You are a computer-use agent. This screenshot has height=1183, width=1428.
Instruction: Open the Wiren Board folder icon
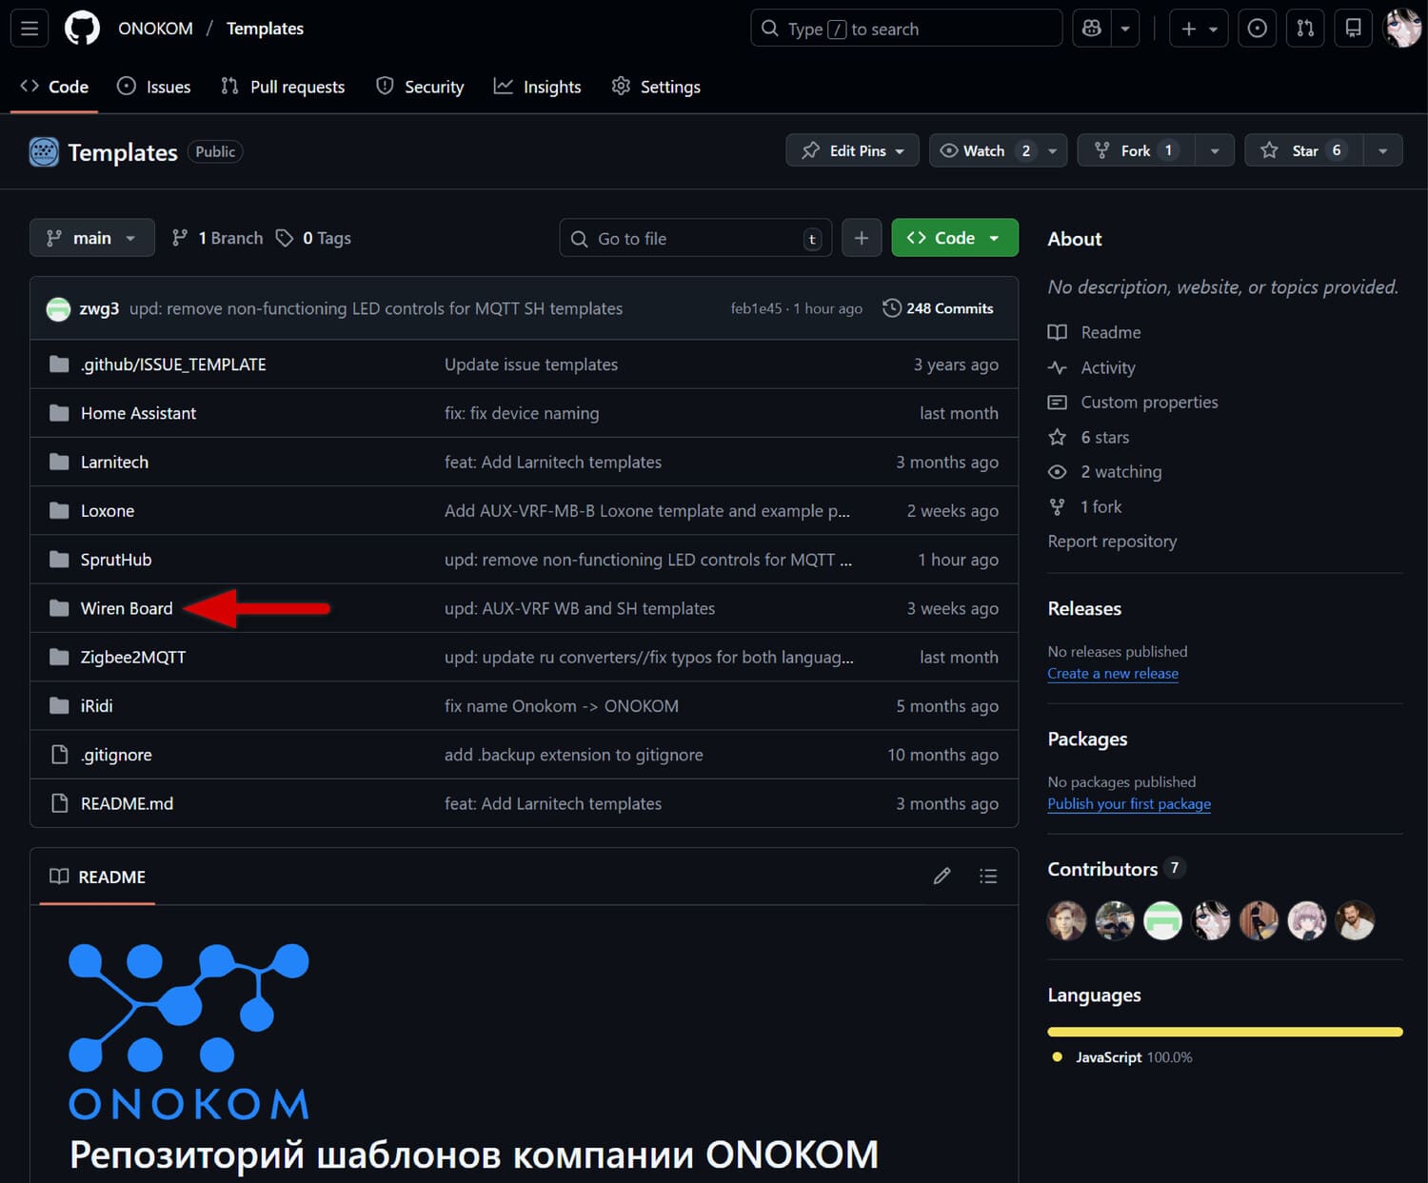[x=57, y=608]
